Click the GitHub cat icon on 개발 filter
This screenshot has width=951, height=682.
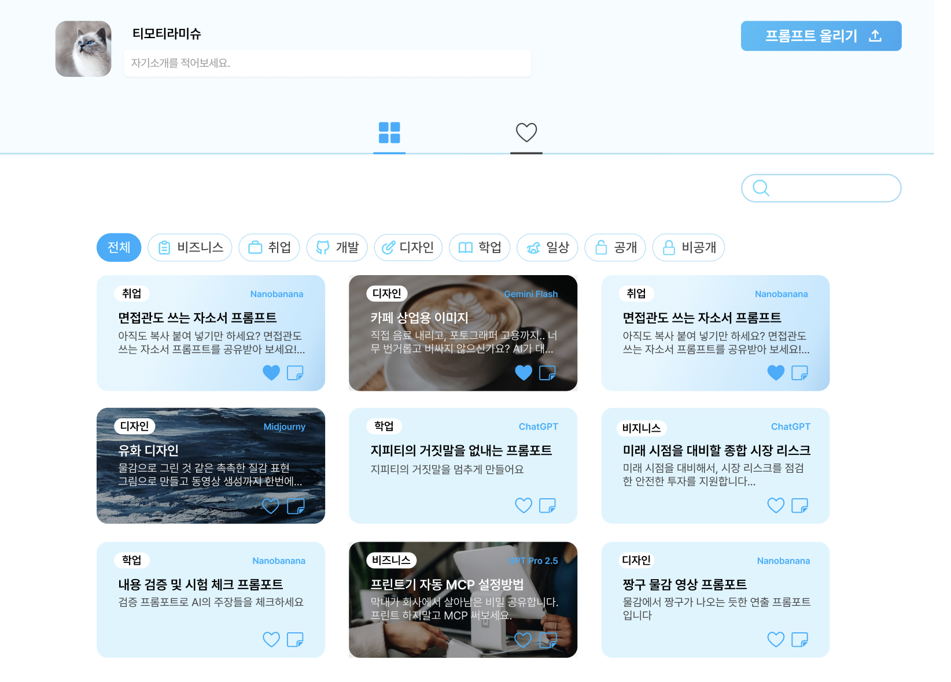pyautogui.click(x=323, y=247)
